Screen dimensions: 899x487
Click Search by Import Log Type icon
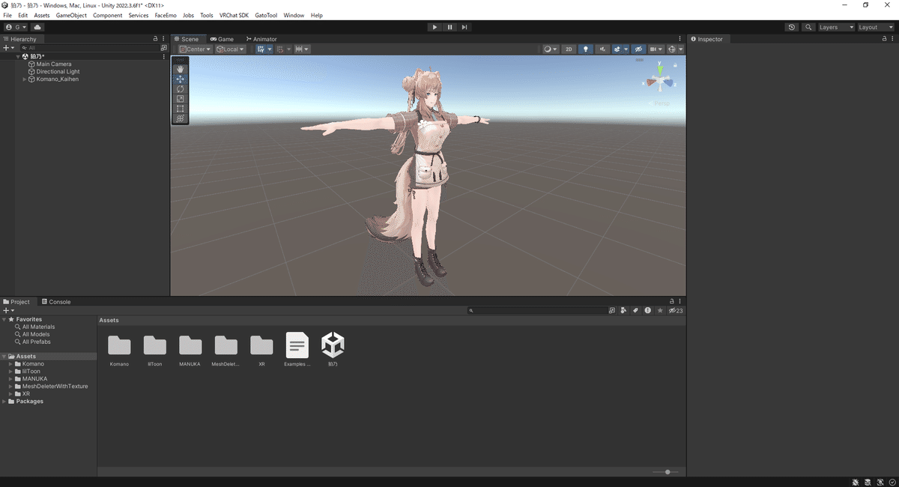[x=648, y=310]
